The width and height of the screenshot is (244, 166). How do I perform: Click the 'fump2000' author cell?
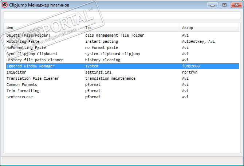point(190,66)
